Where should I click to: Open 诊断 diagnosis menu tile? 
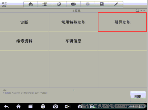click(x=24, y=22)
